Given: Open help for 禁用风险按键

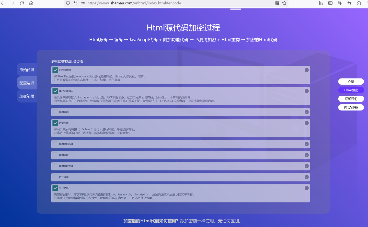Looking at the screenshot, I should [x=307, y=166].
